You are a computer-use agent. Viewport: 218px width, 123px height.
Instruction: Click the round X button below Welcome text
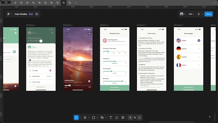(x=41, y=41)
